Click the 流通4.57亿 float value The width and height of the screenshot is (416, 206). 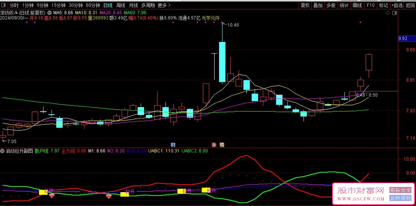click(x=189, y=18)
